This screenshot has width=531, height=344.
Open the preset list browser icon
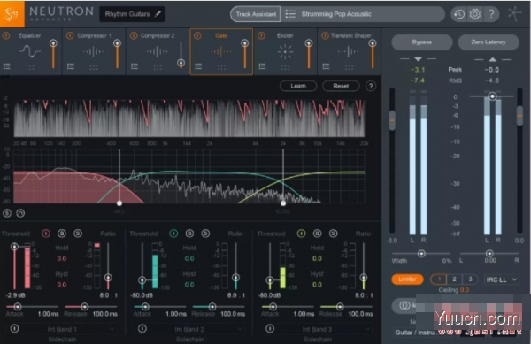click(x=290, y=14)
